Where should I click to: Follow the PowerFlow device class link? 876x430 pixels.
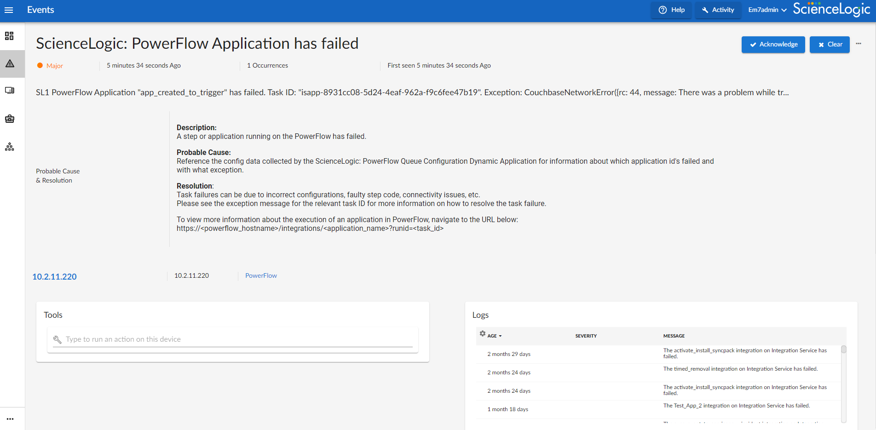click(261, 275)
